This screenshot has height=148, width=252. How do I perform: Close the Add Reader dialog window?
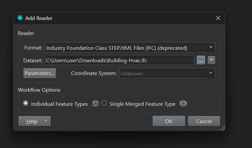pyautogui.click(x=218, y=18)
